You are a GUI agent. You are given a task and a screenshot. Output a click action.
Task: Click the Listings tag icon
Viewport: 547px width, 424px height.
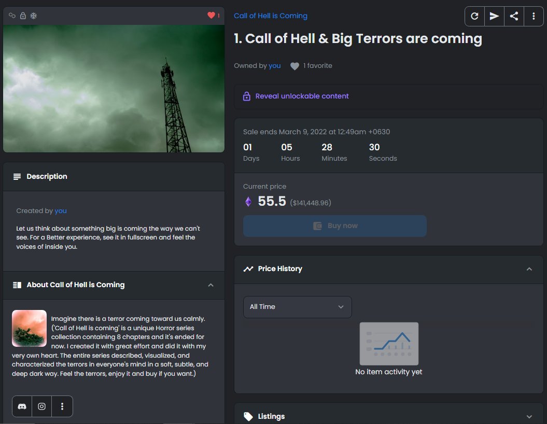pyautogui.click(x=248, y=416)
